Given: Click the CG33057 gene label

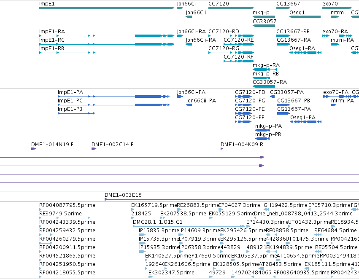Looking at the screenshot, I should coord(265,21).
